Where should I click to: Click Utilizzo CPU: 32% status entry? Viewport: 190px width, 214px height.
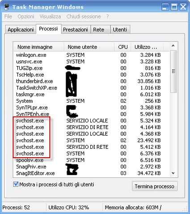[69, 207]
